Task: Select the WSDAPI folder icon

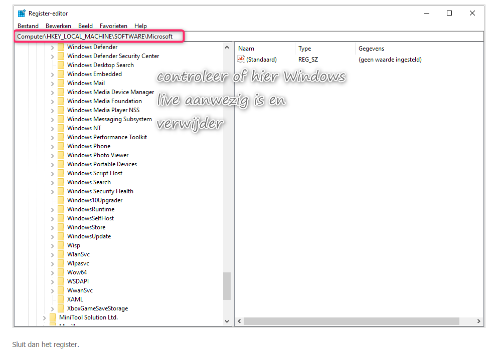Action: (61, 281)
